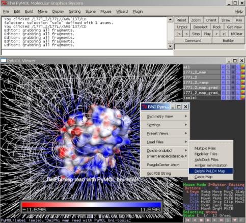Open the File menu

click(6, 11)
